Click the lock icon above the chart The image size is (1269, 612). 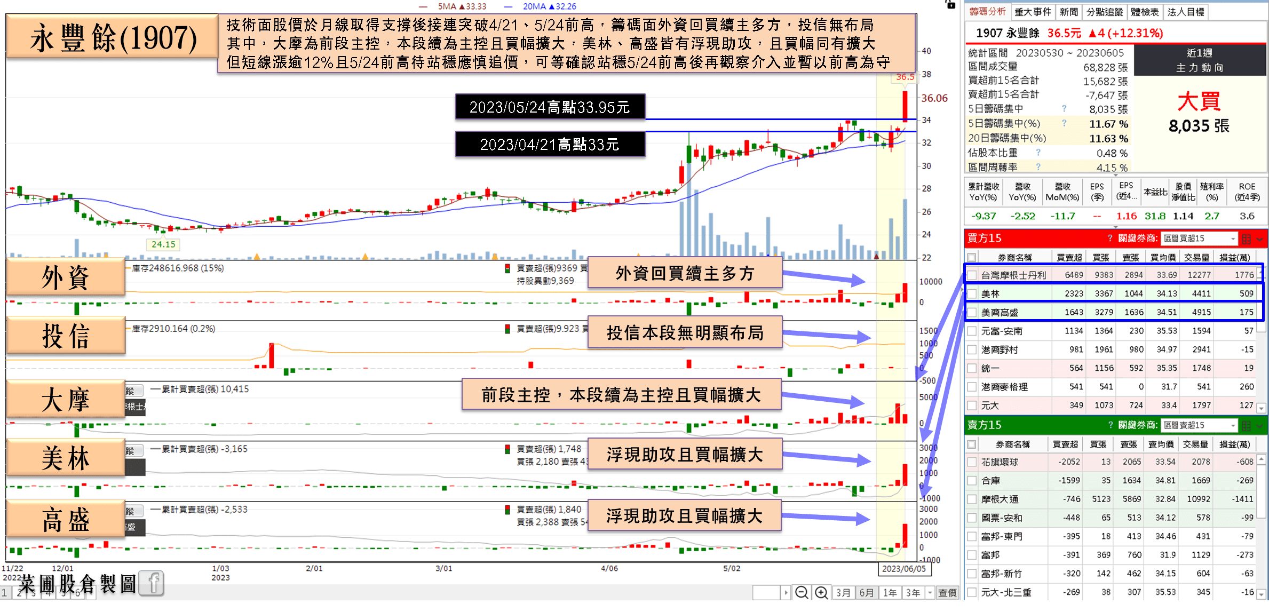tap(950, 4)
